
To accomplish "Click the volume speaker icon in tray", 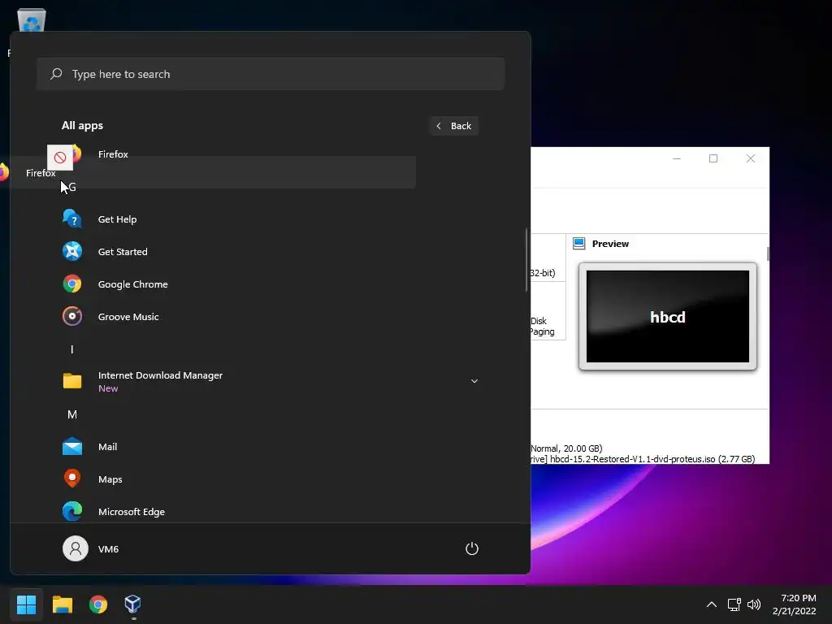I will click(x=753, y=604).
